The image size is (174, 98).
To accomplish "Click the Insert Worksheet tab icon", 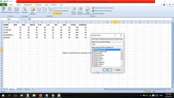I will pos(33,89).
